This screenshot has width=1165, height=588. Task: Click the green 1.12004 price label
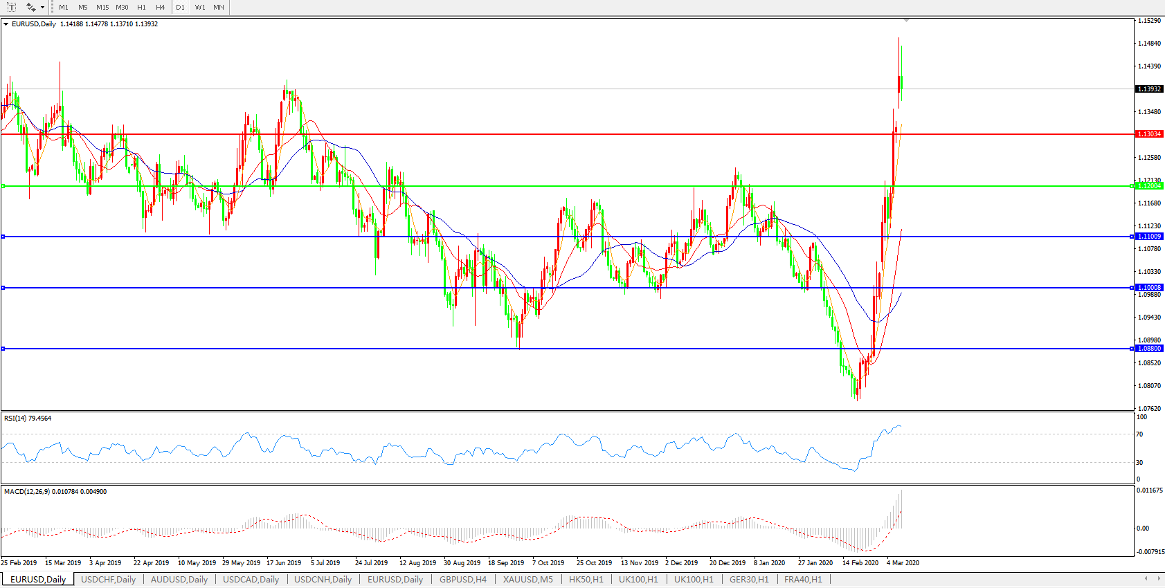[x=1149, y=186]
